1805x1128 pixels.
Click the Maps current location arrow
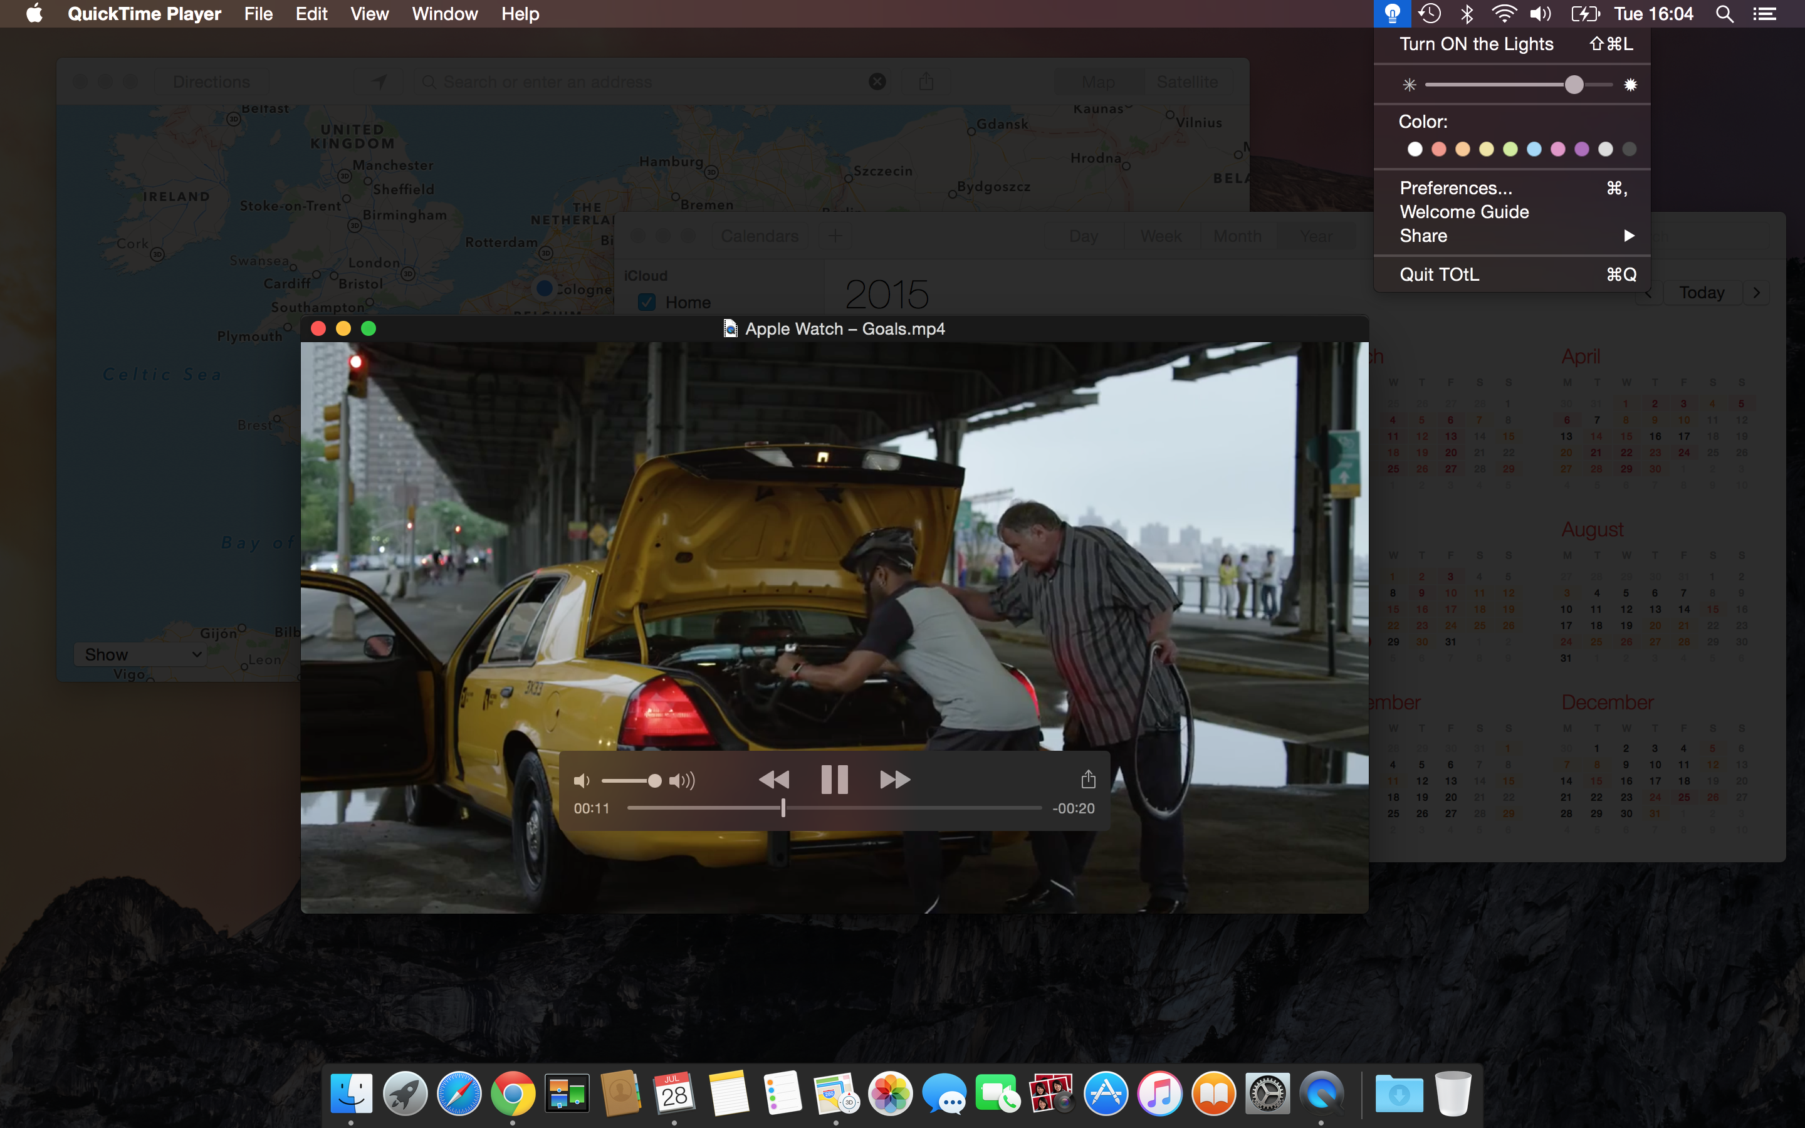pyautogui.click(x=379, y=81)
